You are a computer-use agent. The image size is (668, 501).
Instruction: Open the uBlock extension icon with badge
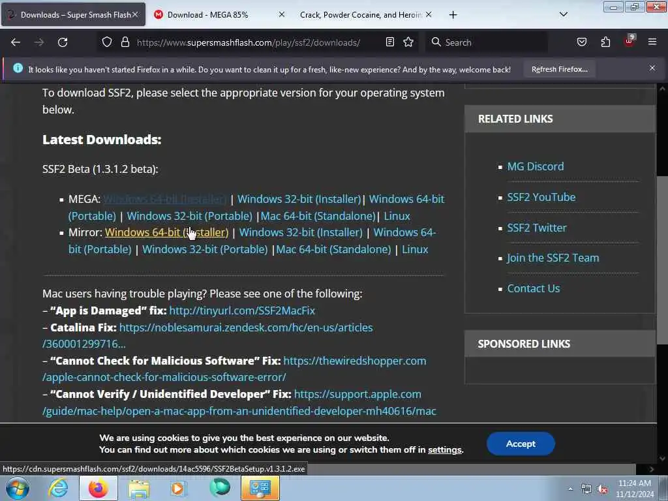click(630, 41)
